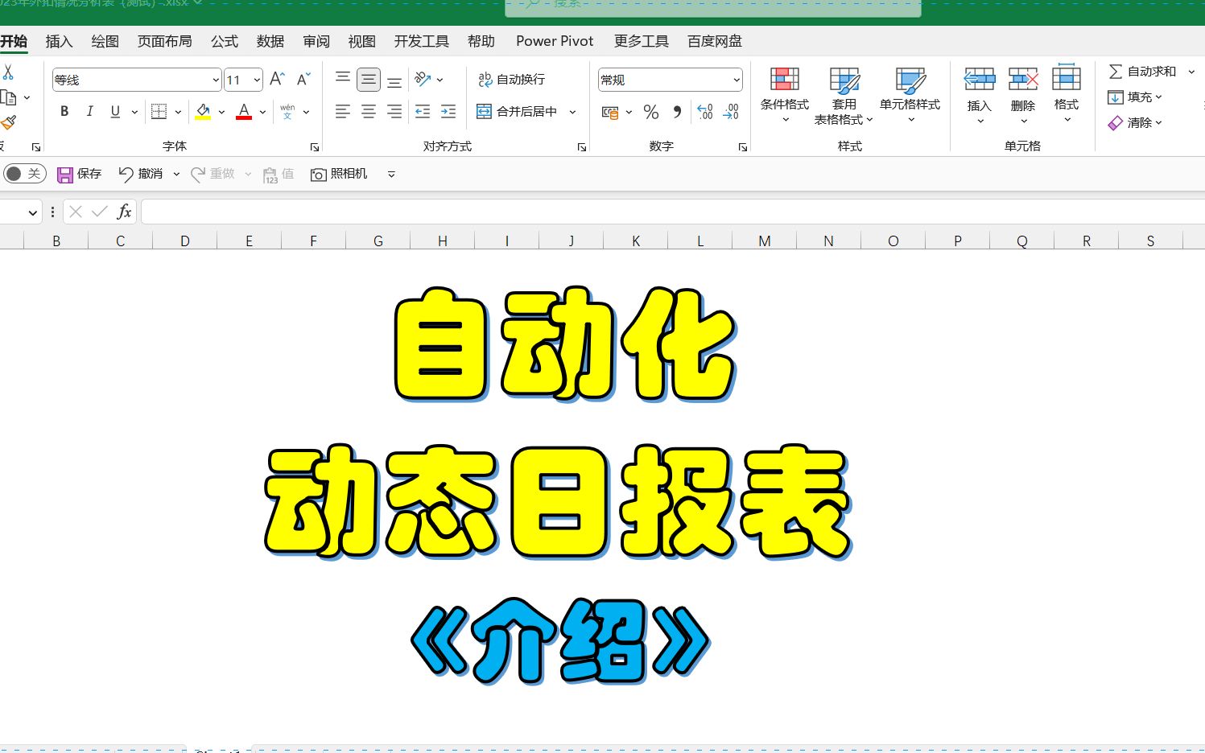Click 合并后居中 merge and center
The height and width of the screenshot is (753, 1205).
(x=517, y=112)
